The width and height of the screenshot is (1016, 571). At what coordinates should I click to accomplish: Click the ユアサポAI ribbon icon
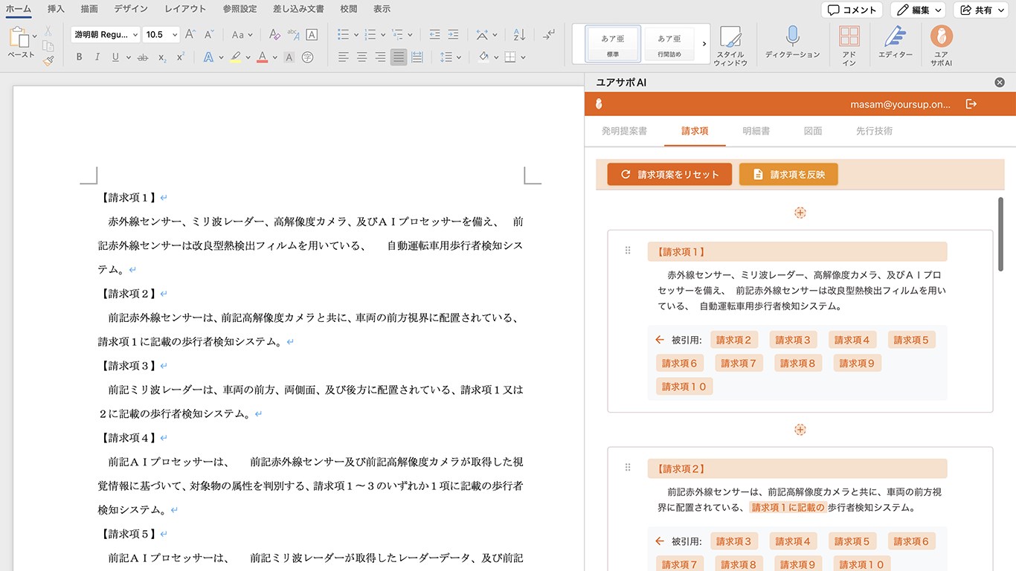click(x=941, y=37)
